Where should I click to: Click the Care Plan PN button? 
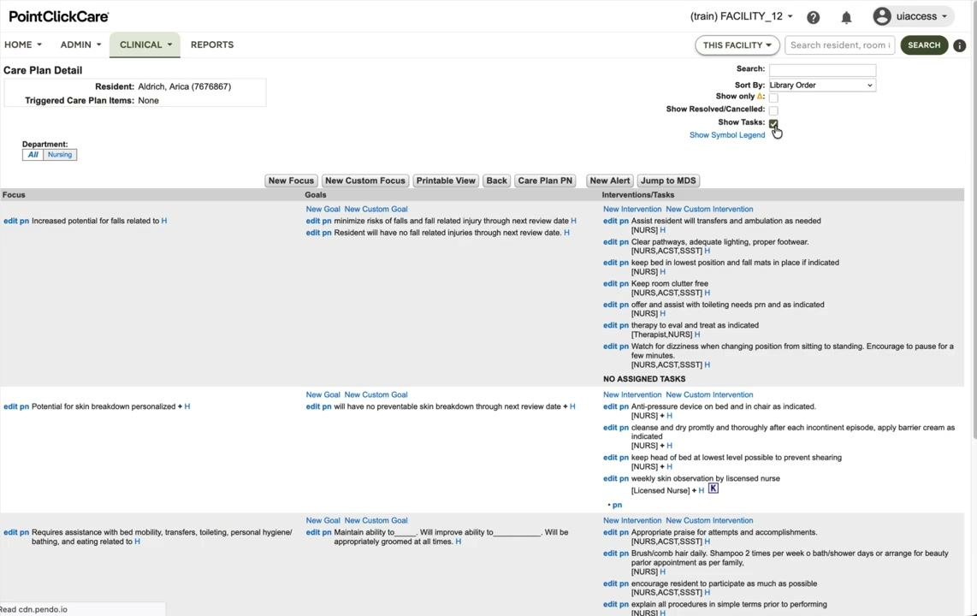(545, 181)
